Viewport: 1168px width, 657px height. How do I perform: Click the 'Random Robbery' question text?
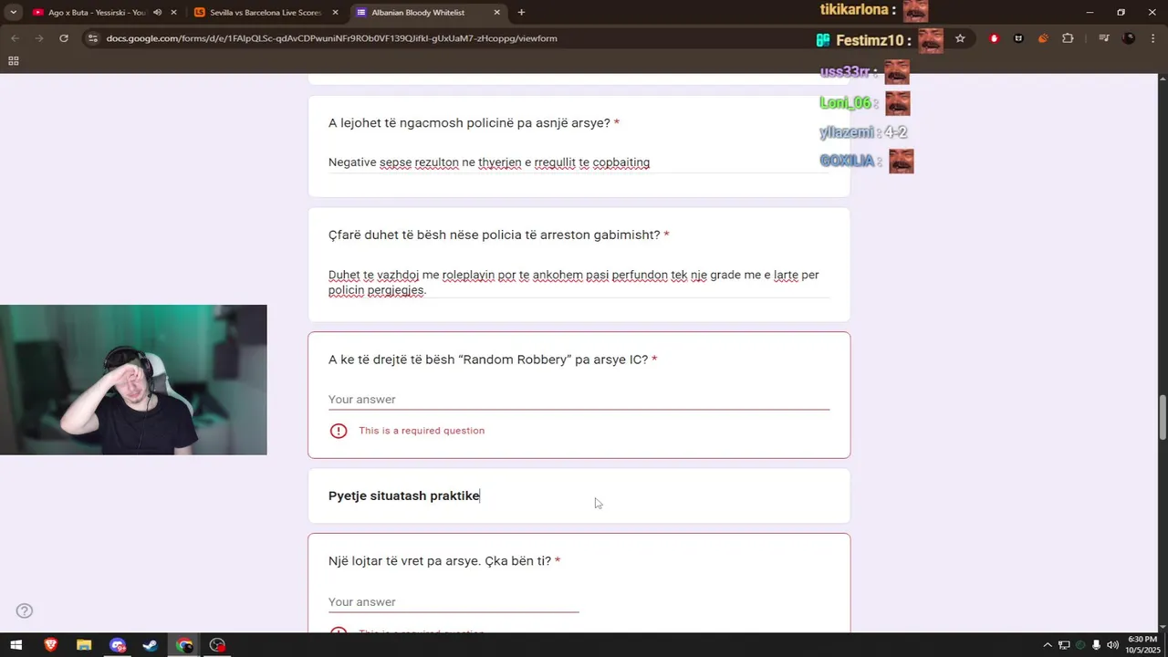[488, 360]
